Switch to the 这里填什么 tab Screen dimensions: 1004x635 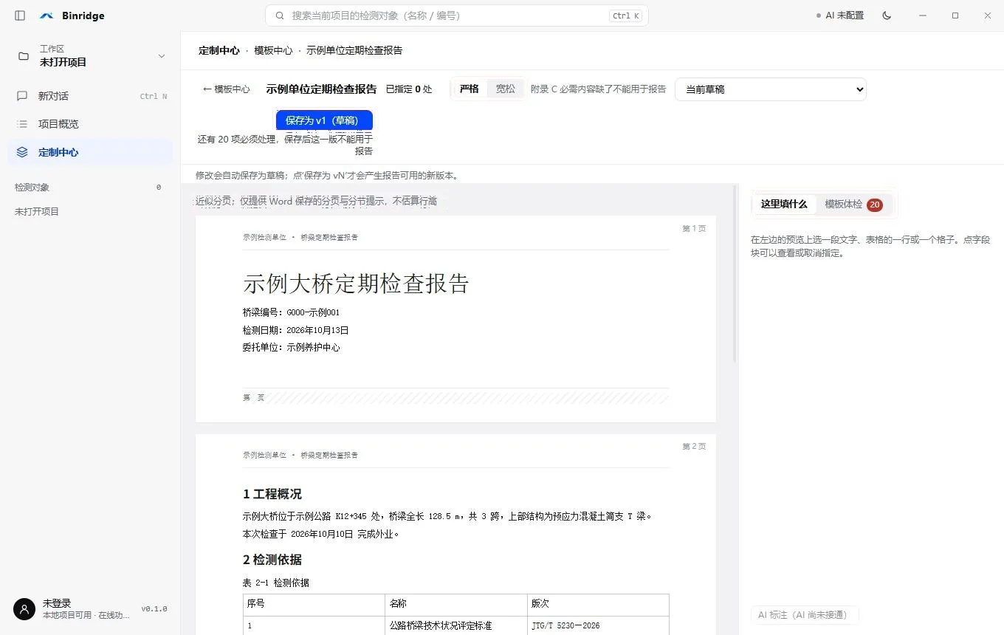(784, 205)
